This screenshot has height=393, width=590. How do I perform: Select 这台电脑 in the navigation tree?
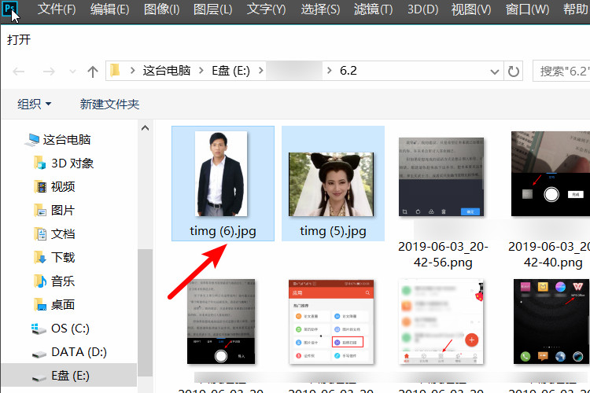[58, 140]
